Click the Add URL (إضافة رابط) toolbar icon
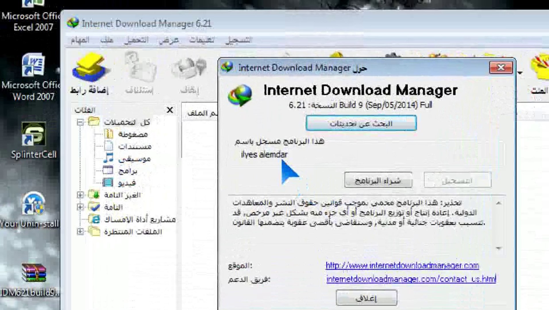The image size is (549, 310). tap(90, 68)
